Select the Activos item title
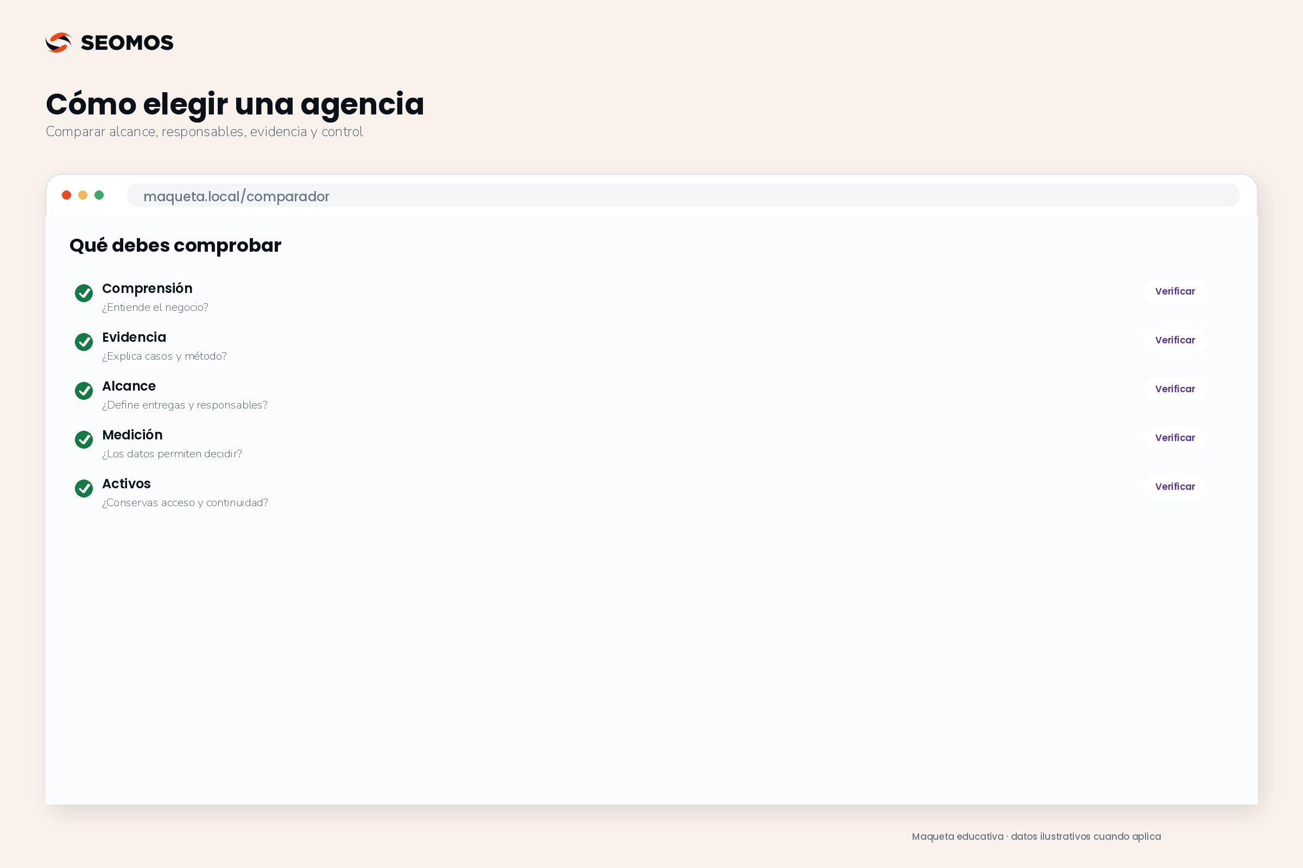 [126, 483]
